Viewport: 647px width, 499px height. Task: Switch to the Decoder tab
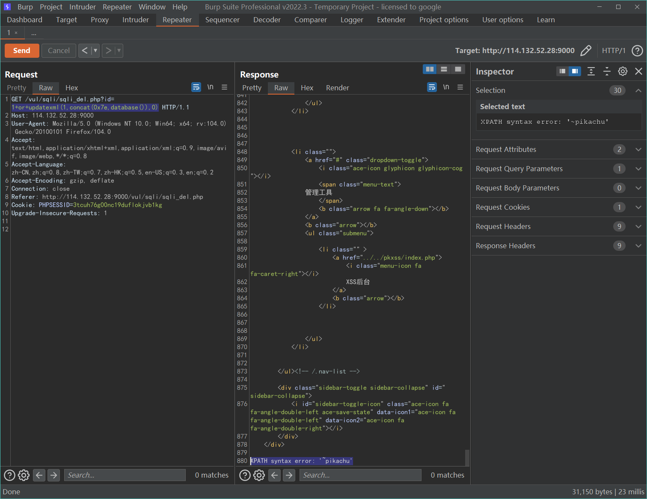point(267,20)
